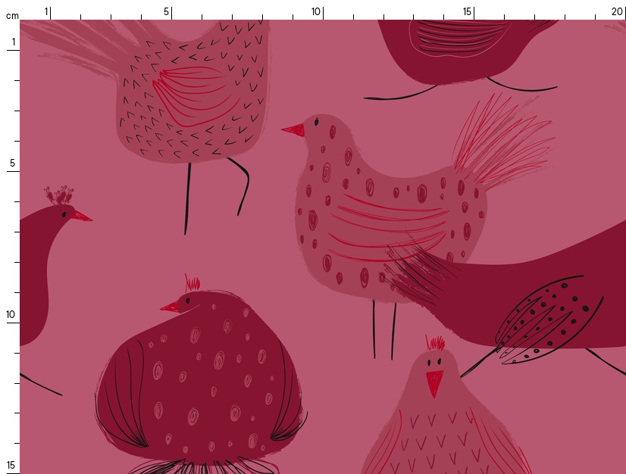Click the beak of the left-edge crested bird

coord(81,217)
